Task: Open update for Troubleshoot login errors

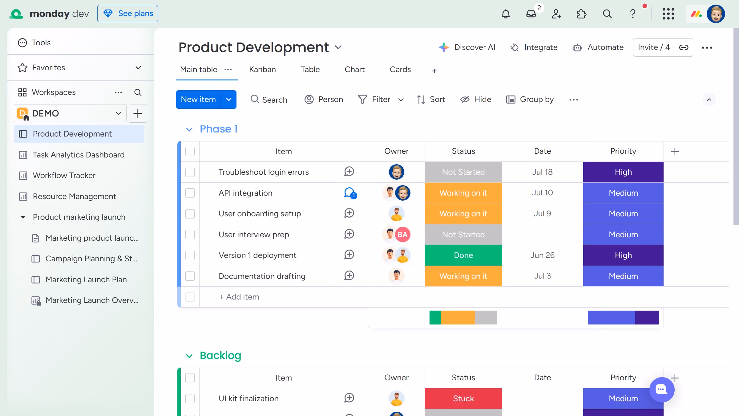Action: coord(349,172)
